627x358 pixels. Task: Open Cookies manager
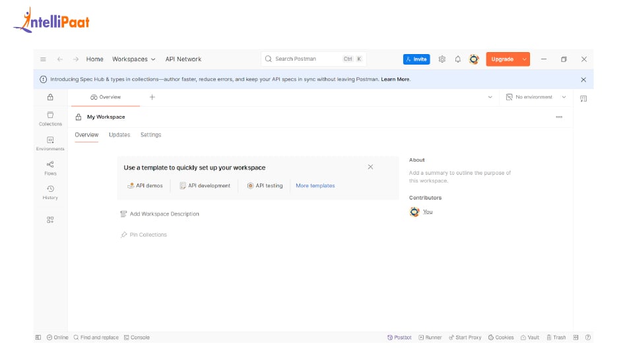pyautogui.click(x=501, y=337)
